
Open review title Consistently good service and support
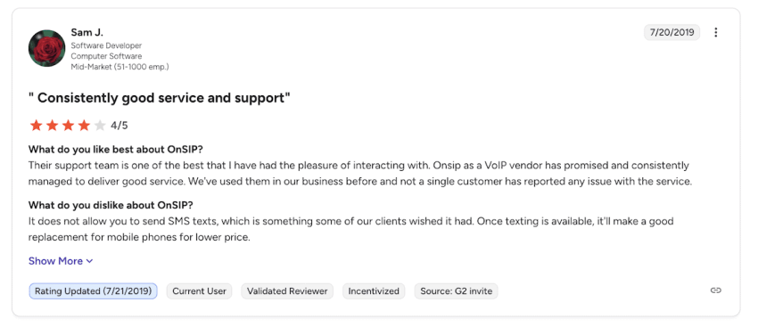click(x=160, y=98)
